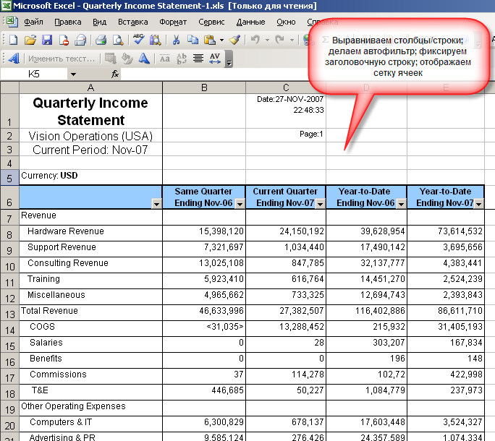
Task: Open the Same Quarter Ending Nov-06 filter dropdown
Action: 240,204
